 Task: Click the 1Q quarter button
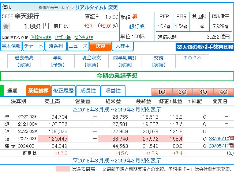coord(162,92)
